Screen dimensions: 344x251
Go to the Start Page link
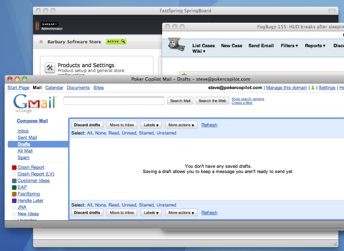(x=18, y=88)
